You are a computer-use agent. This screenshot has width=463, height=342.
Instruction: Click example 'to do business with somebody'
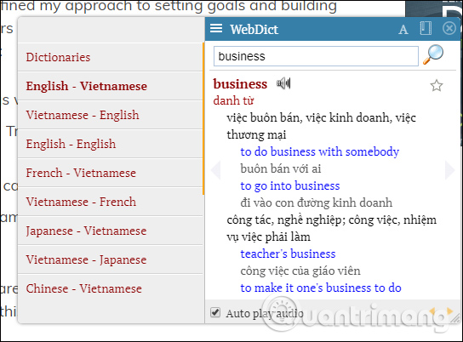point(319,151)
